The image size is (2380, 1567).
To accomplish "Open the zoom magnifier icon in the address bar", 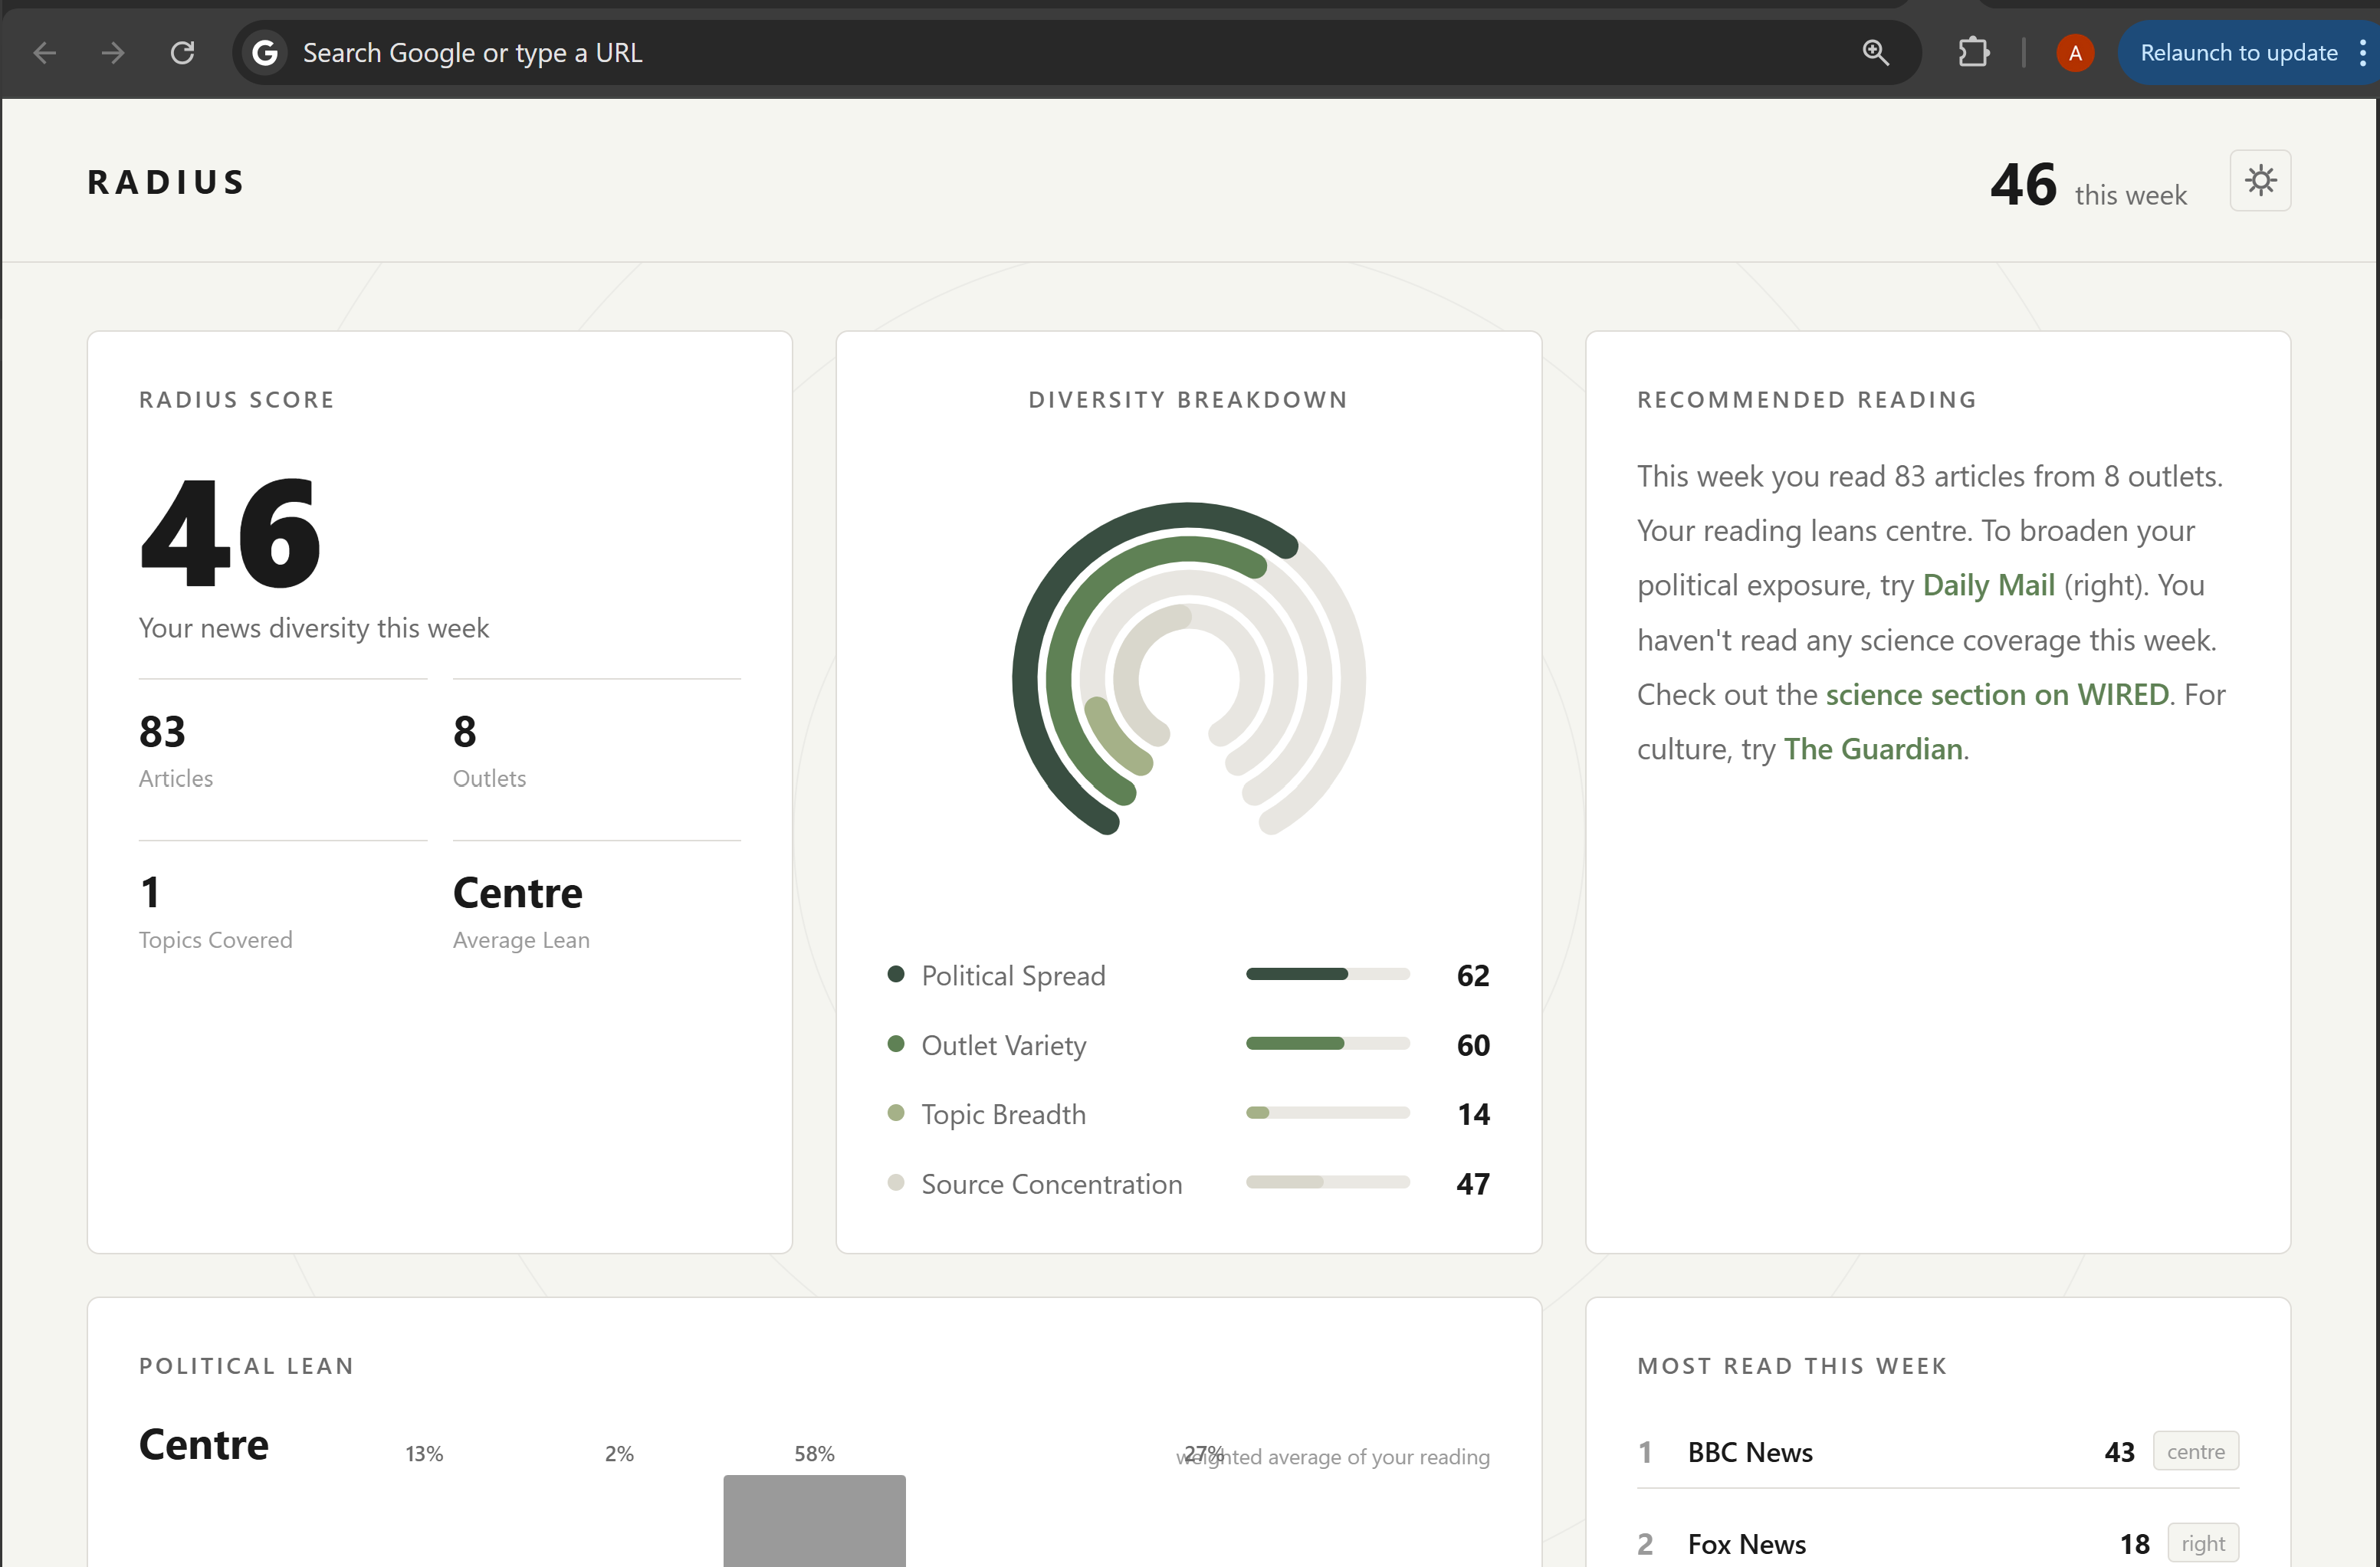I will tap(1875, 53).
